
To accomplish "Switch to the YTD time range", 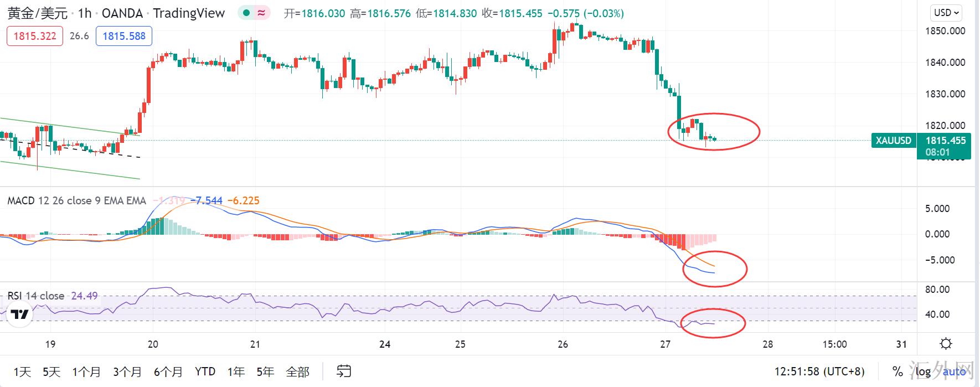I will [205, 371].
